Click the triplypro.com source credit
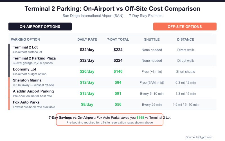225x141 pixels. (x=199, y=137)
